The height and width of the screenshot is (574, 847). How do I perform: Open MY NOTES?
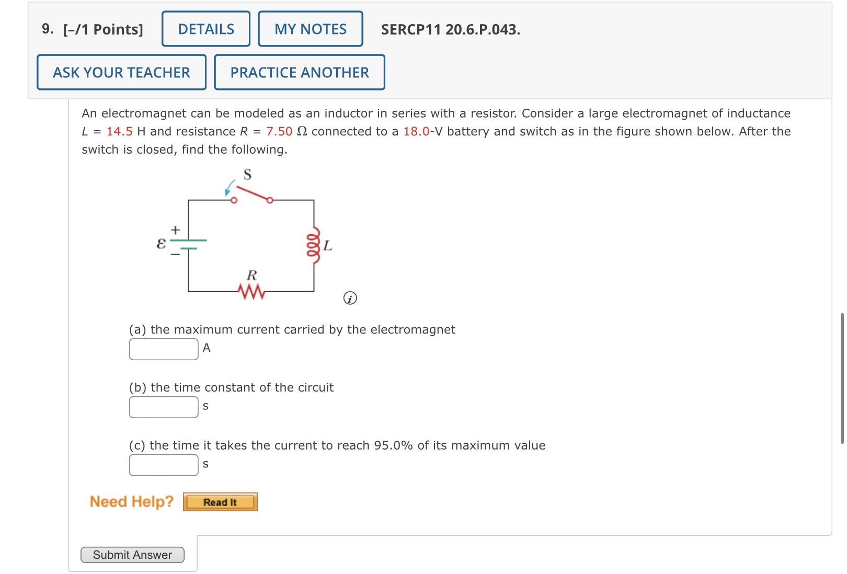[x=310, y=29]
